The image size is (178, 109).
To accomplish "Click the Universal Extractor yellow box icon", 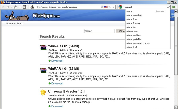I will point(43,93).
